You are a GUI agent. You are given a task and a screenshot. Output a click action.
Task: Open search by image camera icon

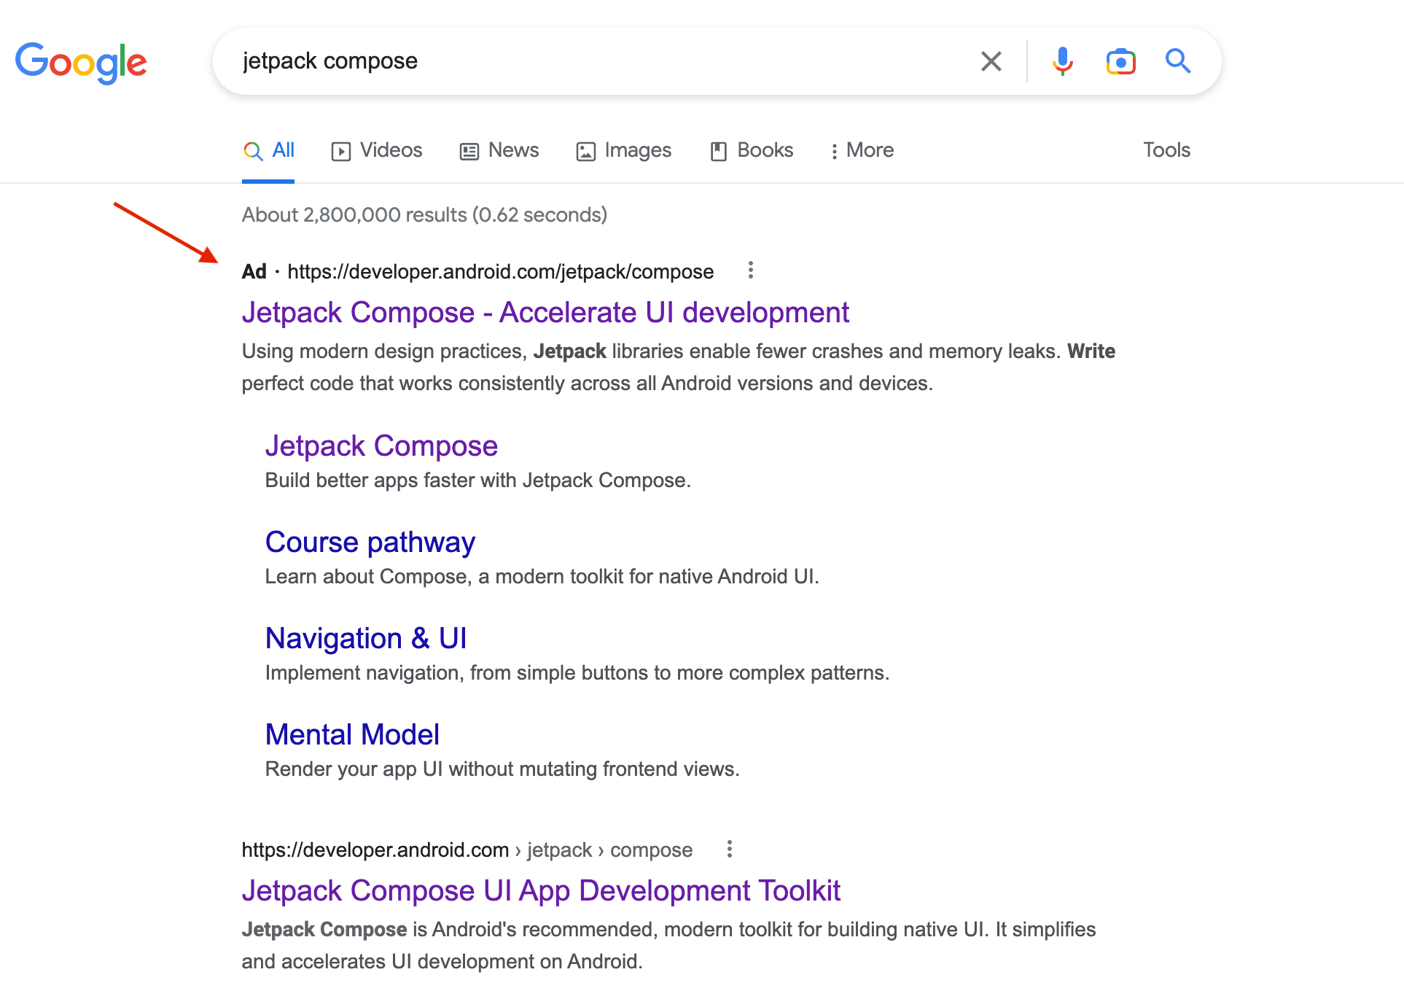point(1120,61)
